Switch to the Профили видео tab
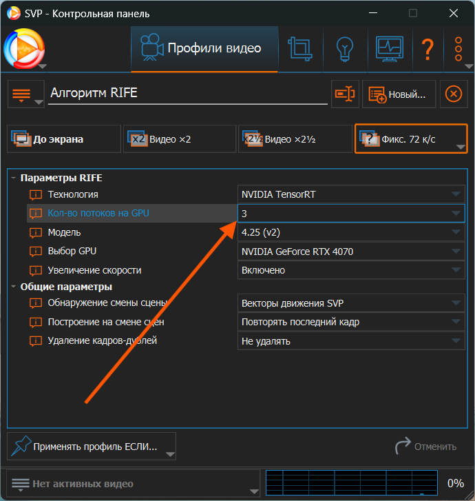 pos(204,48)
